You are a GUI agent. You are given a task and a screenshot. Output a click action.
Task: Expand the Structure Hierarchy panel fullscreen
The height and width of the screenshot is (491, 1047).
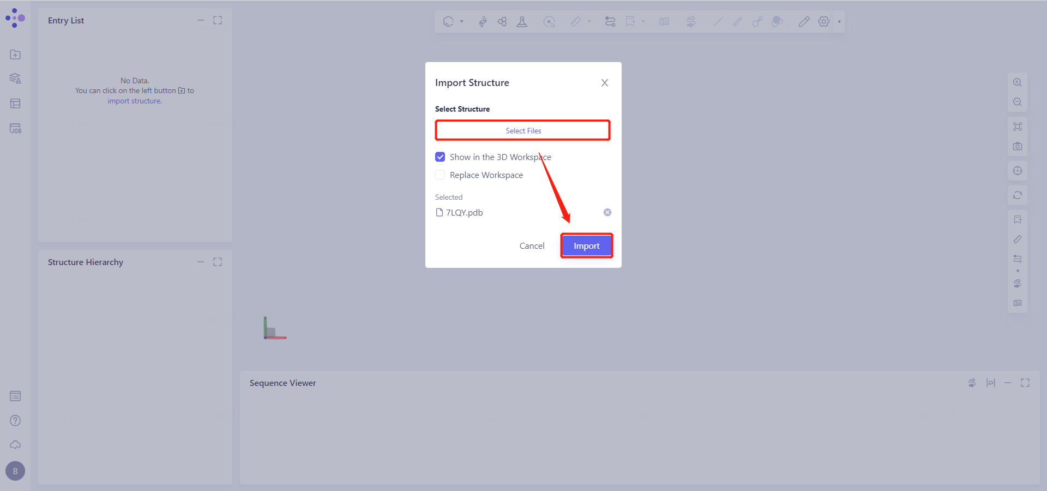pyautogui.click(x=218, y=262)
